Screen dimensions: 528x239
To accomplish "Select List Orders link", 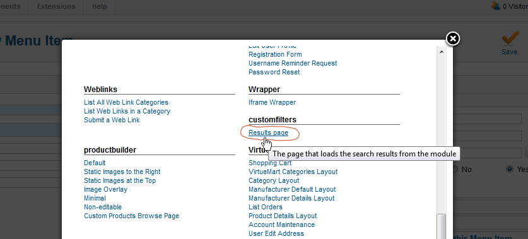I will [266, 207].
